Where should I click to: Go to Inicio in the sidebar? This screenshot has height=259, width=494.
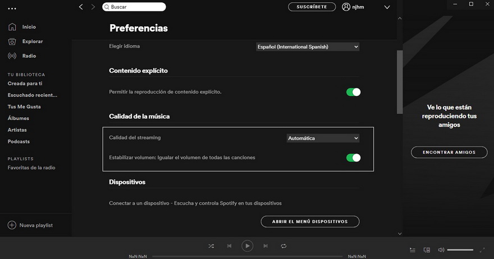click(29, 27)
